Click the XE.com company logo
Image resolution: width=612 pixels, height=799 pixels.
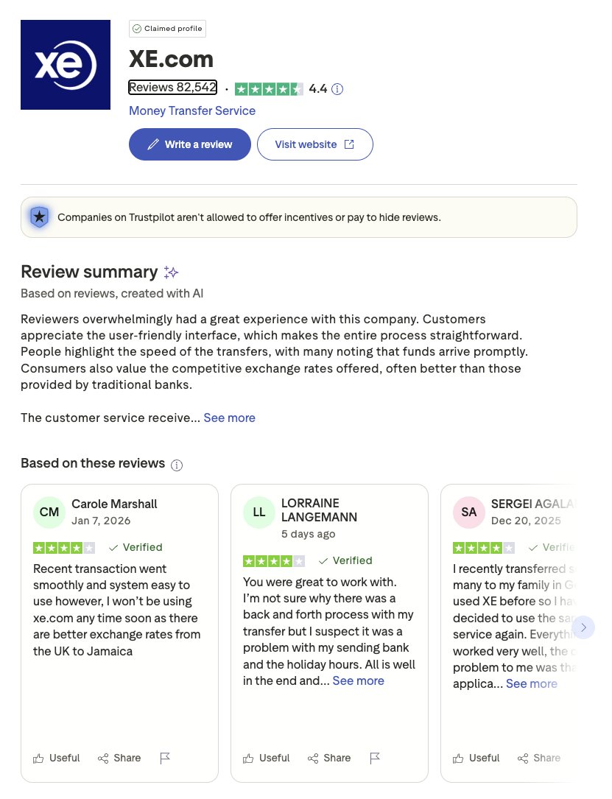66,65
